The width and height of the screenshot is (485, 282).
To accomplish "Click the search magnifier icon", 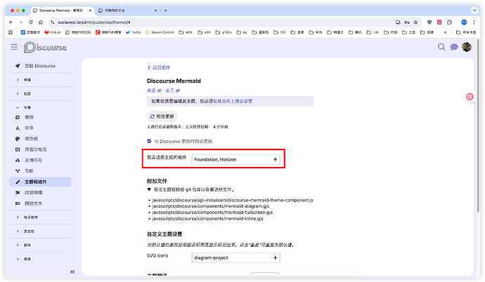I will (441, 47).
